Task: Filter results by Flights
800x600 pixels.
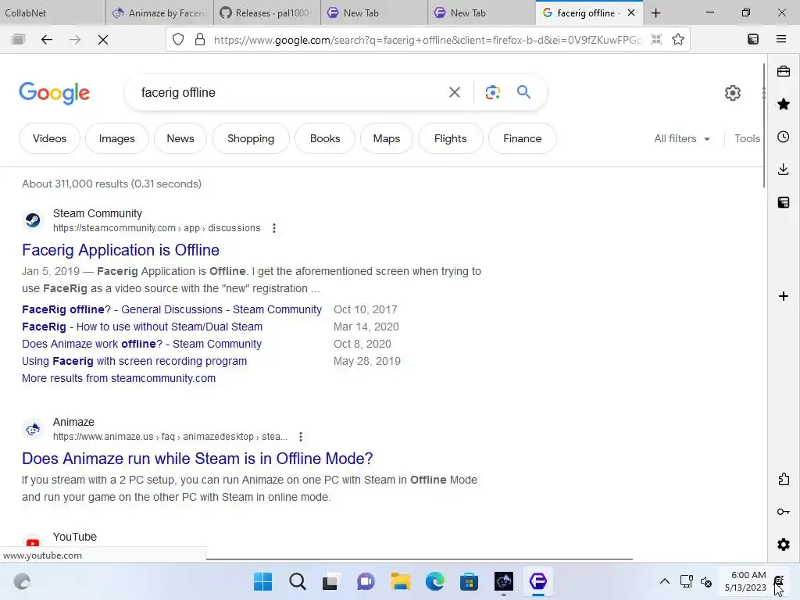Action: tap(450, 138)
